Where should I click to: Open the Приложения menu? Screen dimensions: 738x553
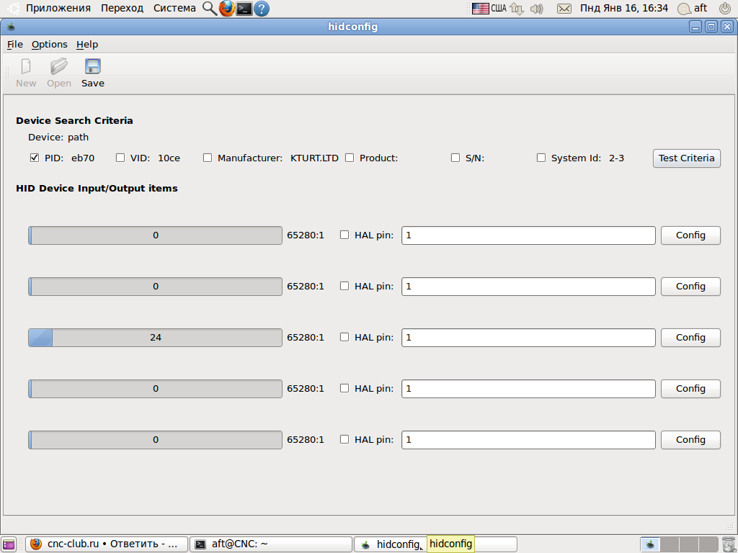[58, 8]
